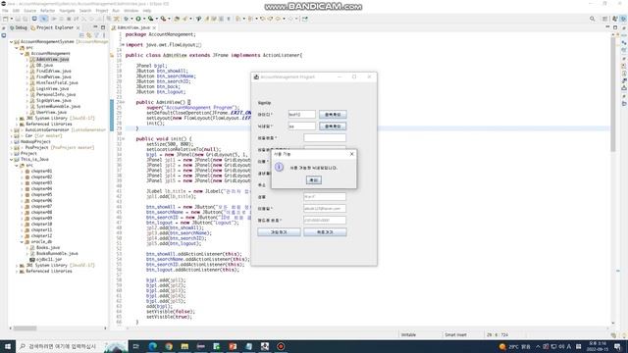Click the duplicate-check button beside the nickname field
Viewport: 628px width, 353px height.
click(x=333, y=126)
